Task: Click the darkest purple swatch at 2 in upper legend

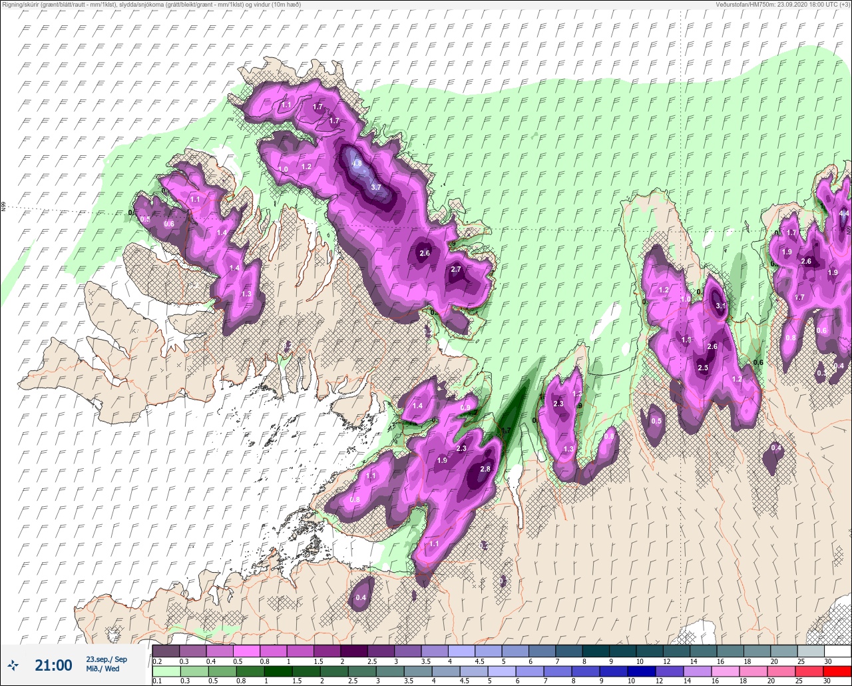Action: point(353,651)
